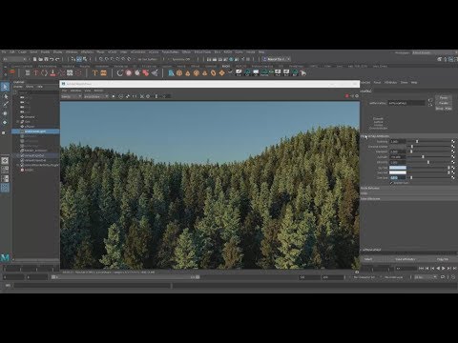Open the File menu in main menu bar

click(x=4, y=52)
